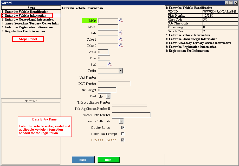This screenshot has height=166, width=239.
Task: Check the Sales Tax Exempt checkbox
Action: pos(123,134)
